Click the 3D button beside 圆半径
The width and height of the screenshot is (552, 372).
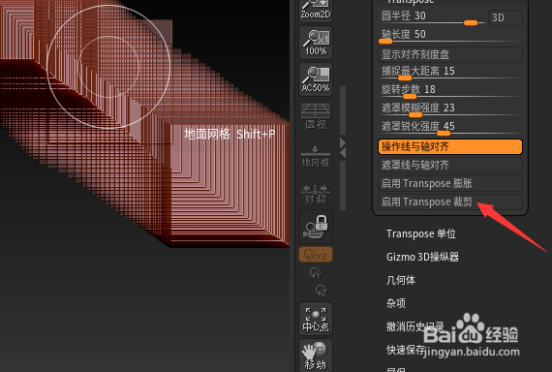coord(506,17)
